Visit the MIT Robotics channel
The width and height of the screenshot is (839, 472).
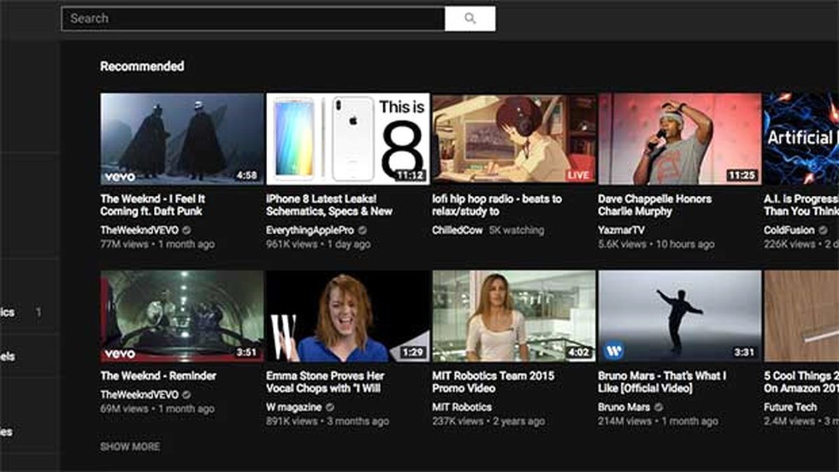pyautogui.click(x=462, y=407)
